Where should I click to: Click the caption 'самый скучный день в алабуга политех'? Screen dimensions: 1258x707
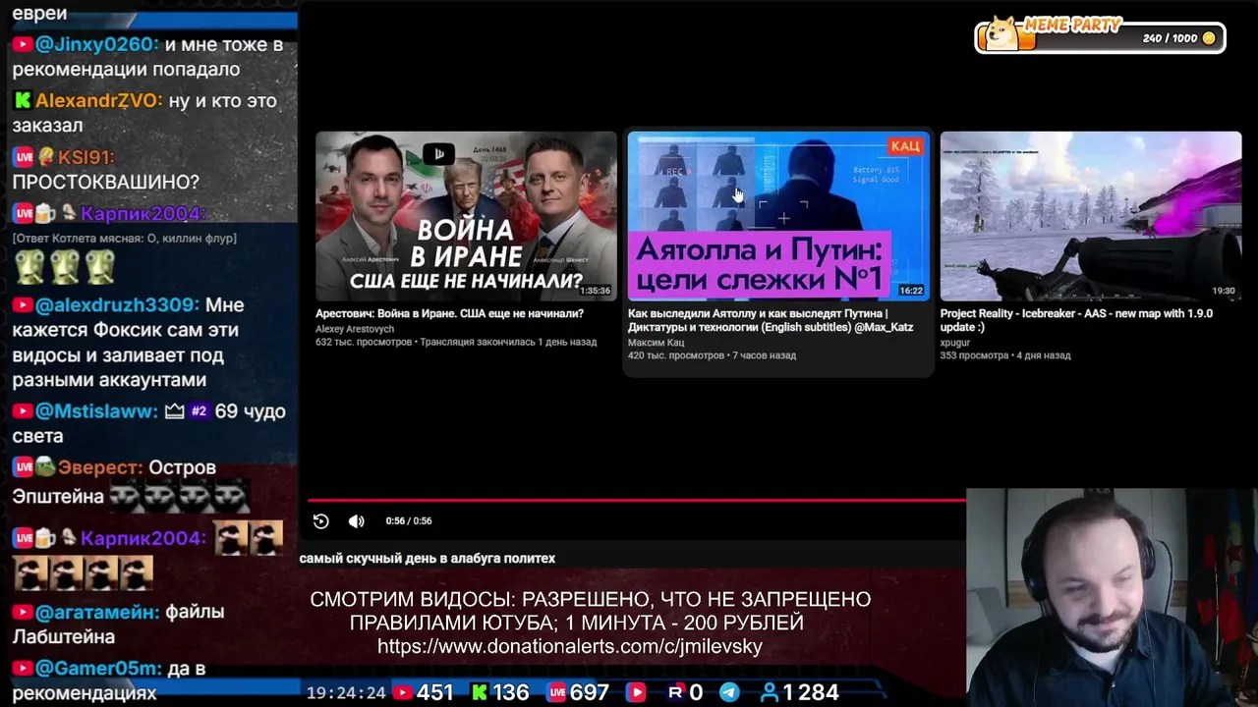click(428, 559)
